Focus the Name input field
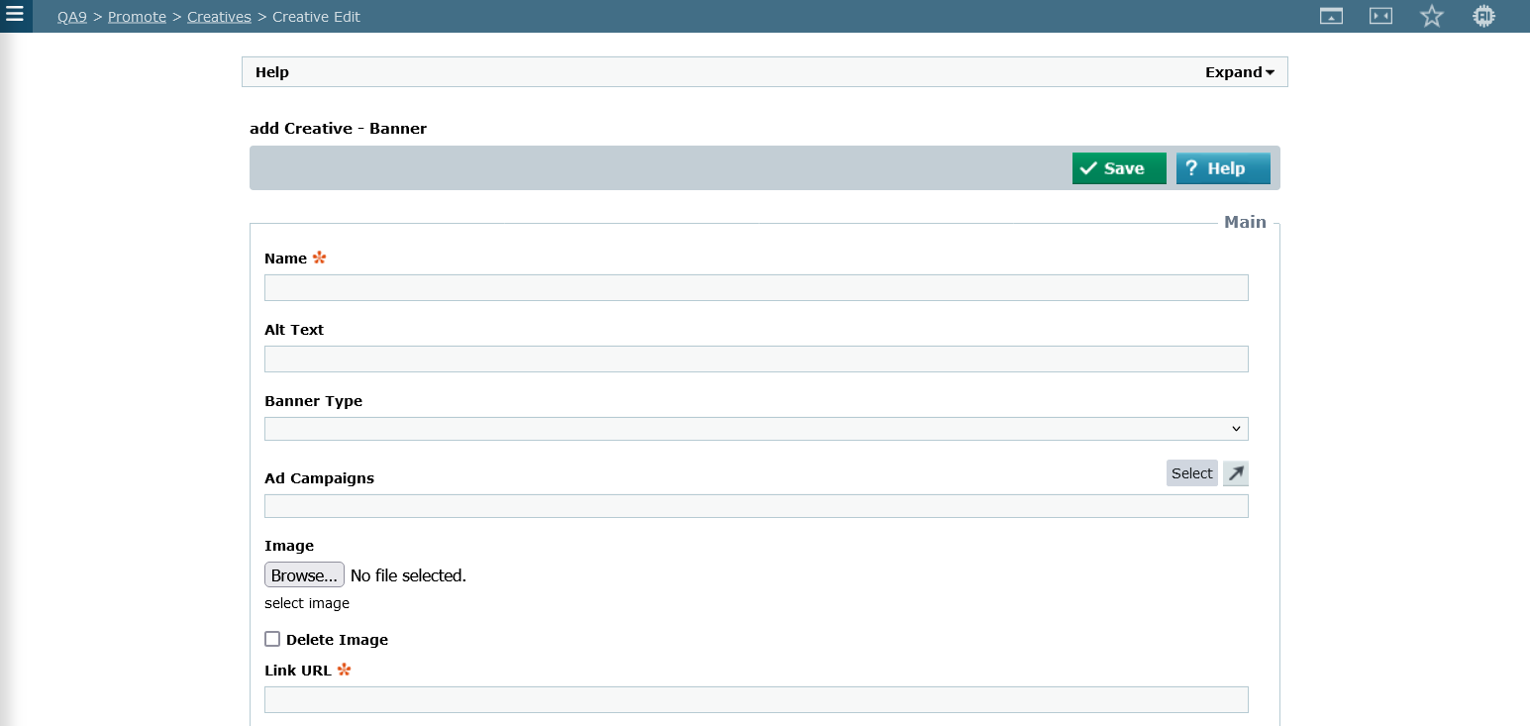 [756, 288]
